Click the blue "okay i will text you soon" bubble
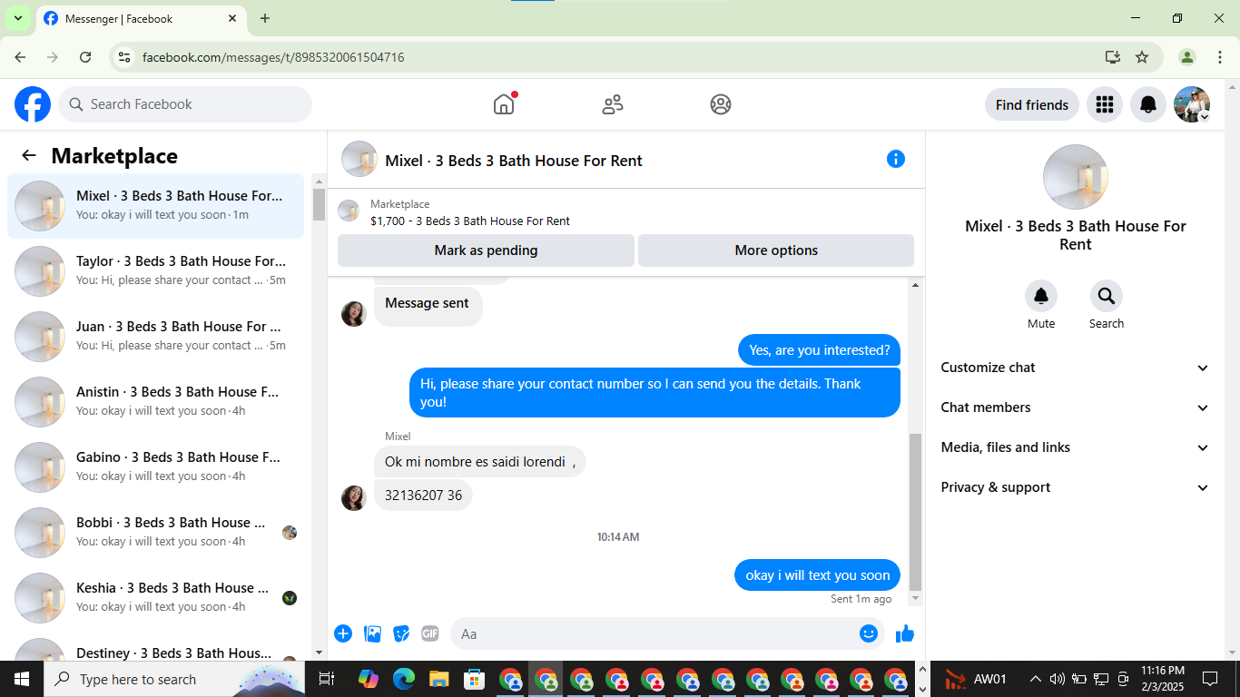 [818, 574]
